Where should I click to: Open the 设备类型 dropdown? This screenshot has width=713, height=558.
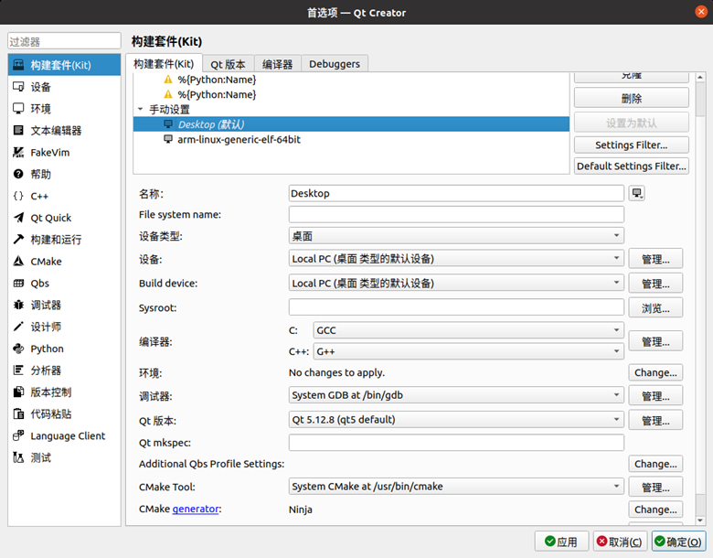(456, 236)
